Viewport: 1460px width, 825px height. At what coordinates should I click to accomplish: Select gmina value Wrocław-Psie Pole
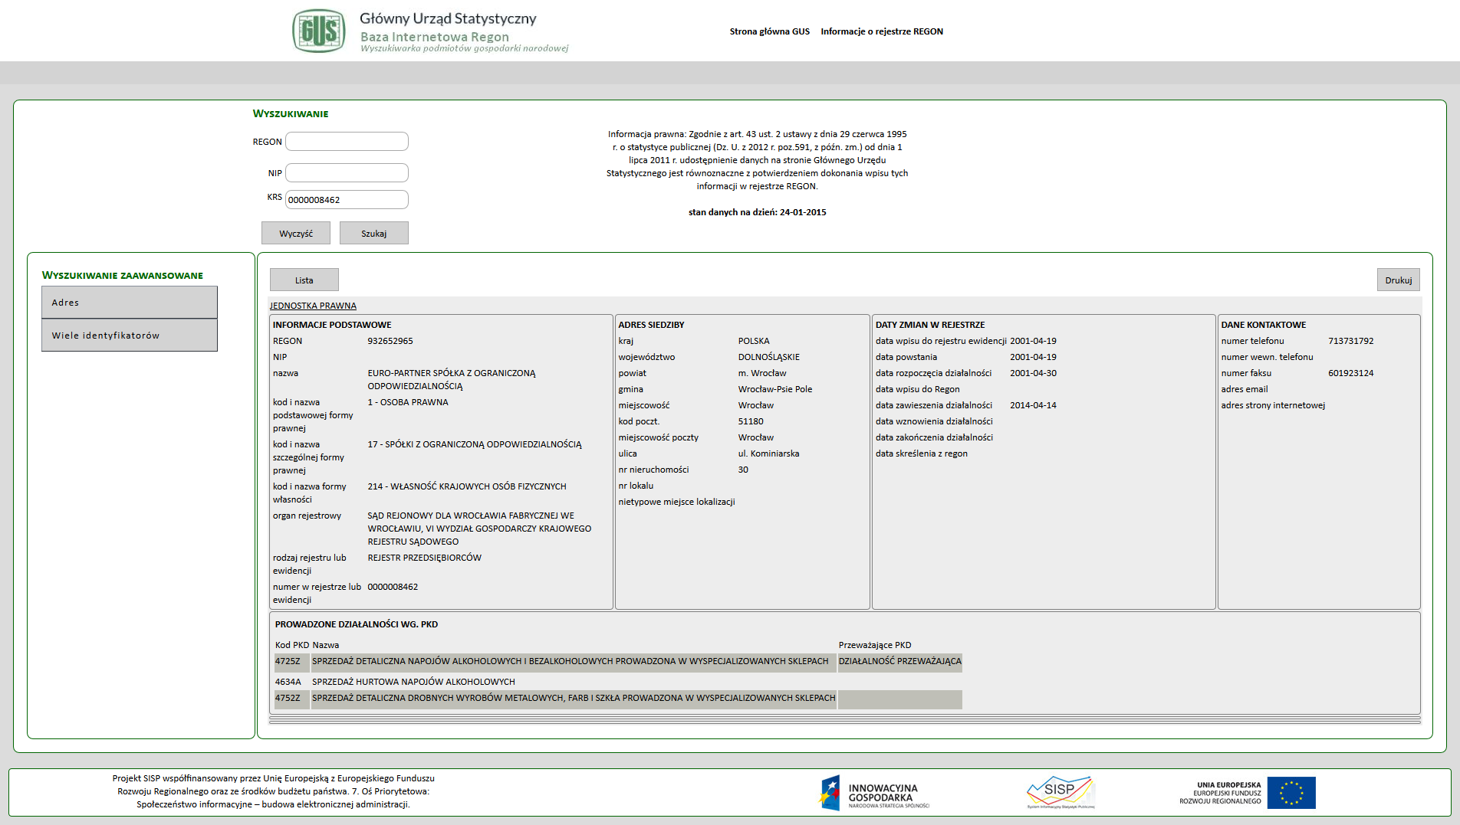775,389
